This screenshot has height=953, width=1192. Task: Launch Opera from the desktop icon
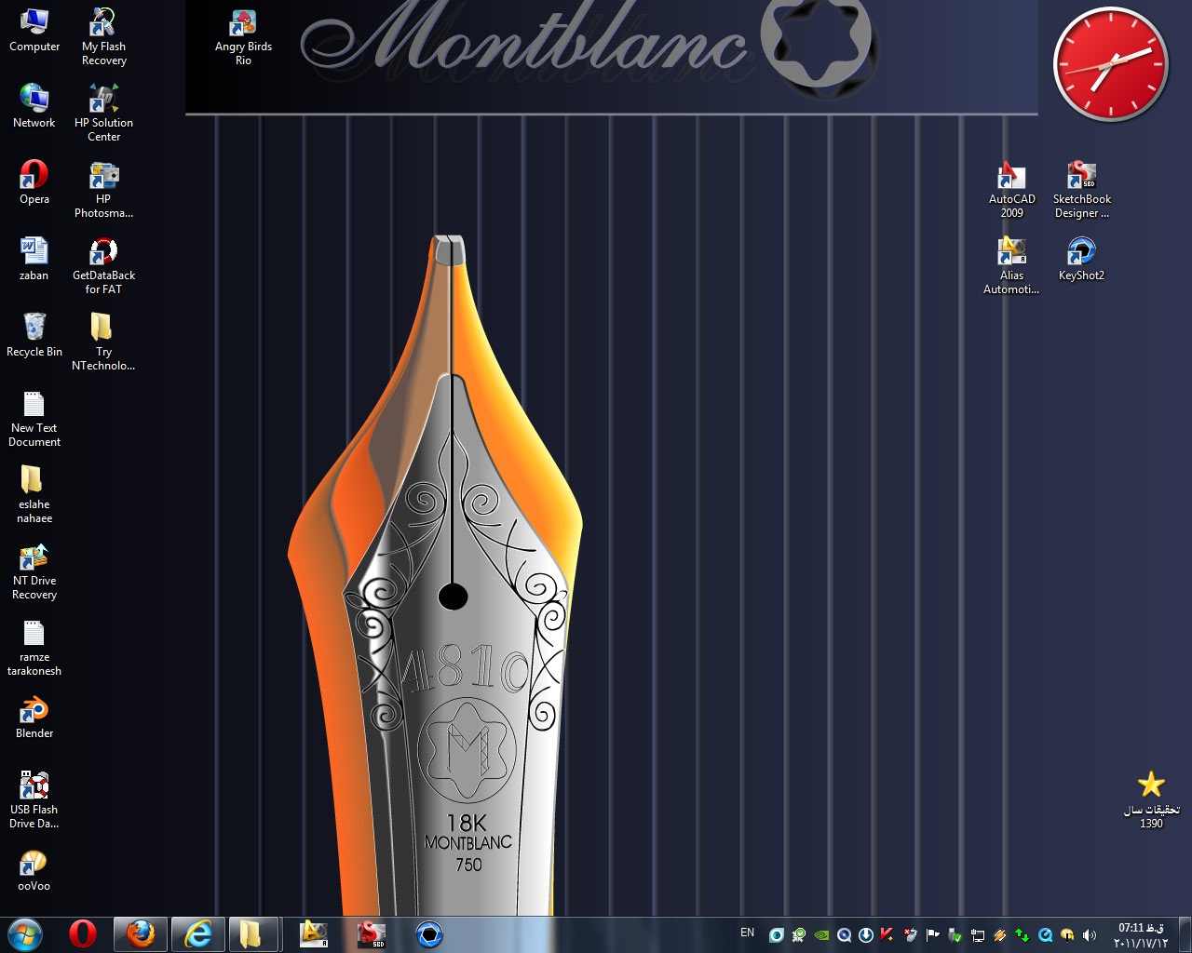(x=34, y=183)
